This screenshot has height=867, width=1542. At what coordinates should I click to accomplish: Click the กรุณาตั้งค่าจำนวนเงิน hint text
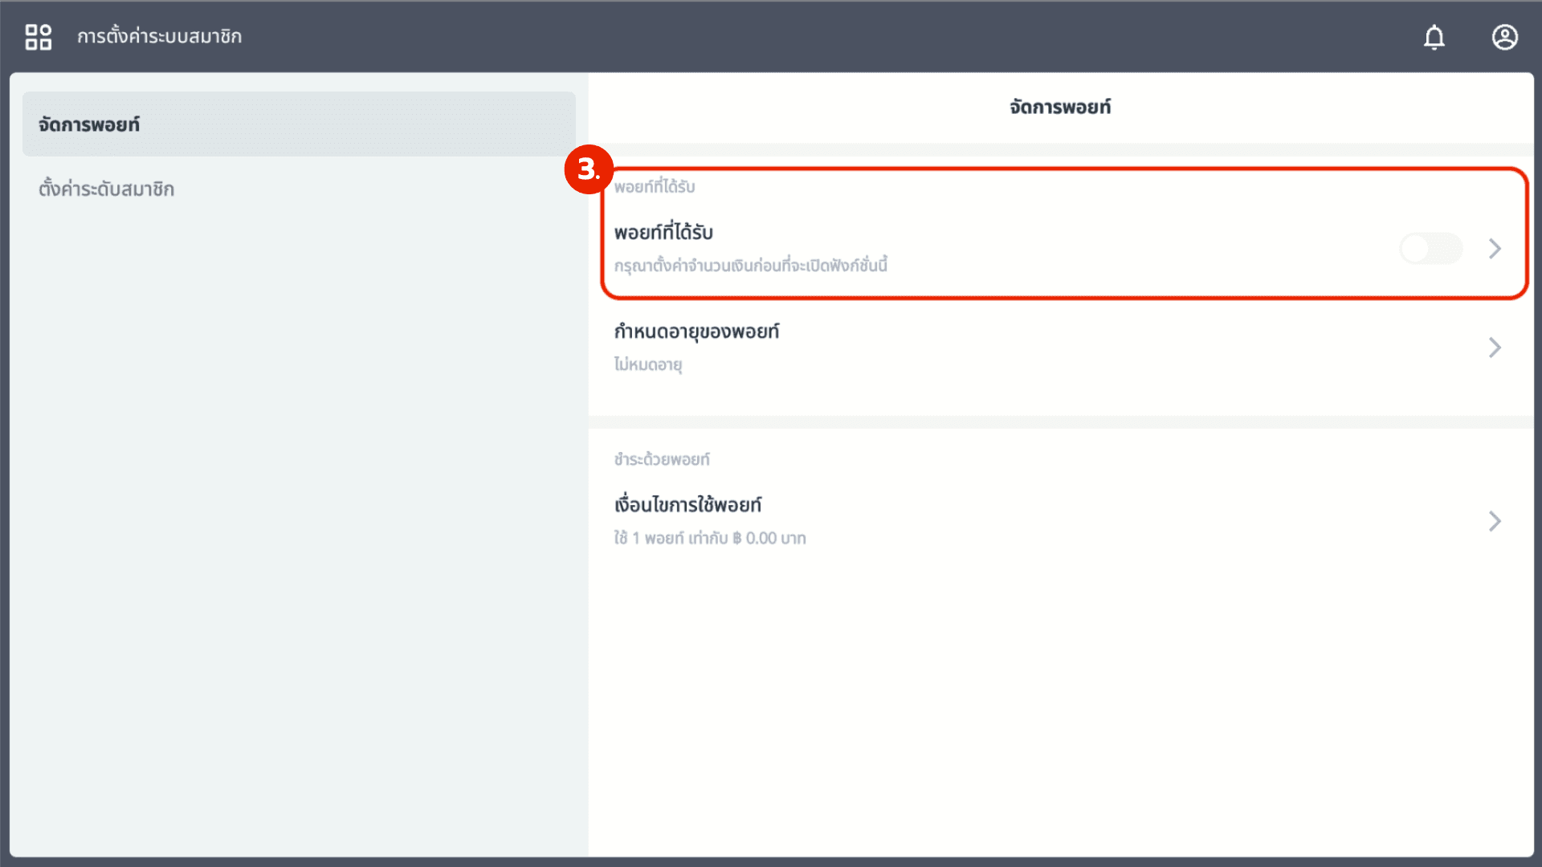[x=750, y=266]
